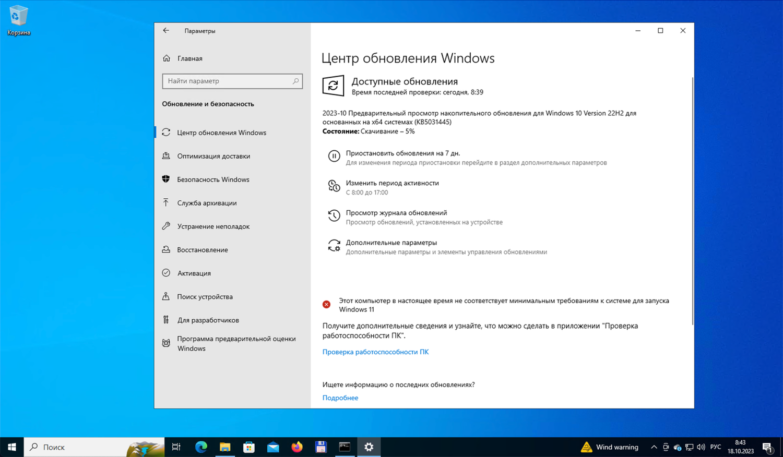The image size is (783, 457).
Task: Click the Время последней проверки: сегодня, 8:39 text
Action: [417, 92]
